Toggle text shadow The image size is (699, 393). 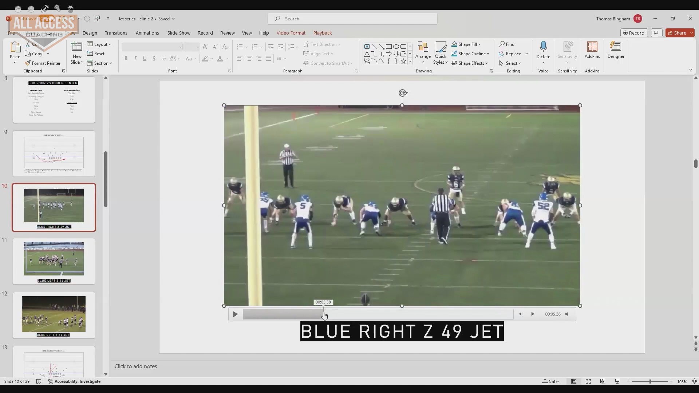coord(154,58)
